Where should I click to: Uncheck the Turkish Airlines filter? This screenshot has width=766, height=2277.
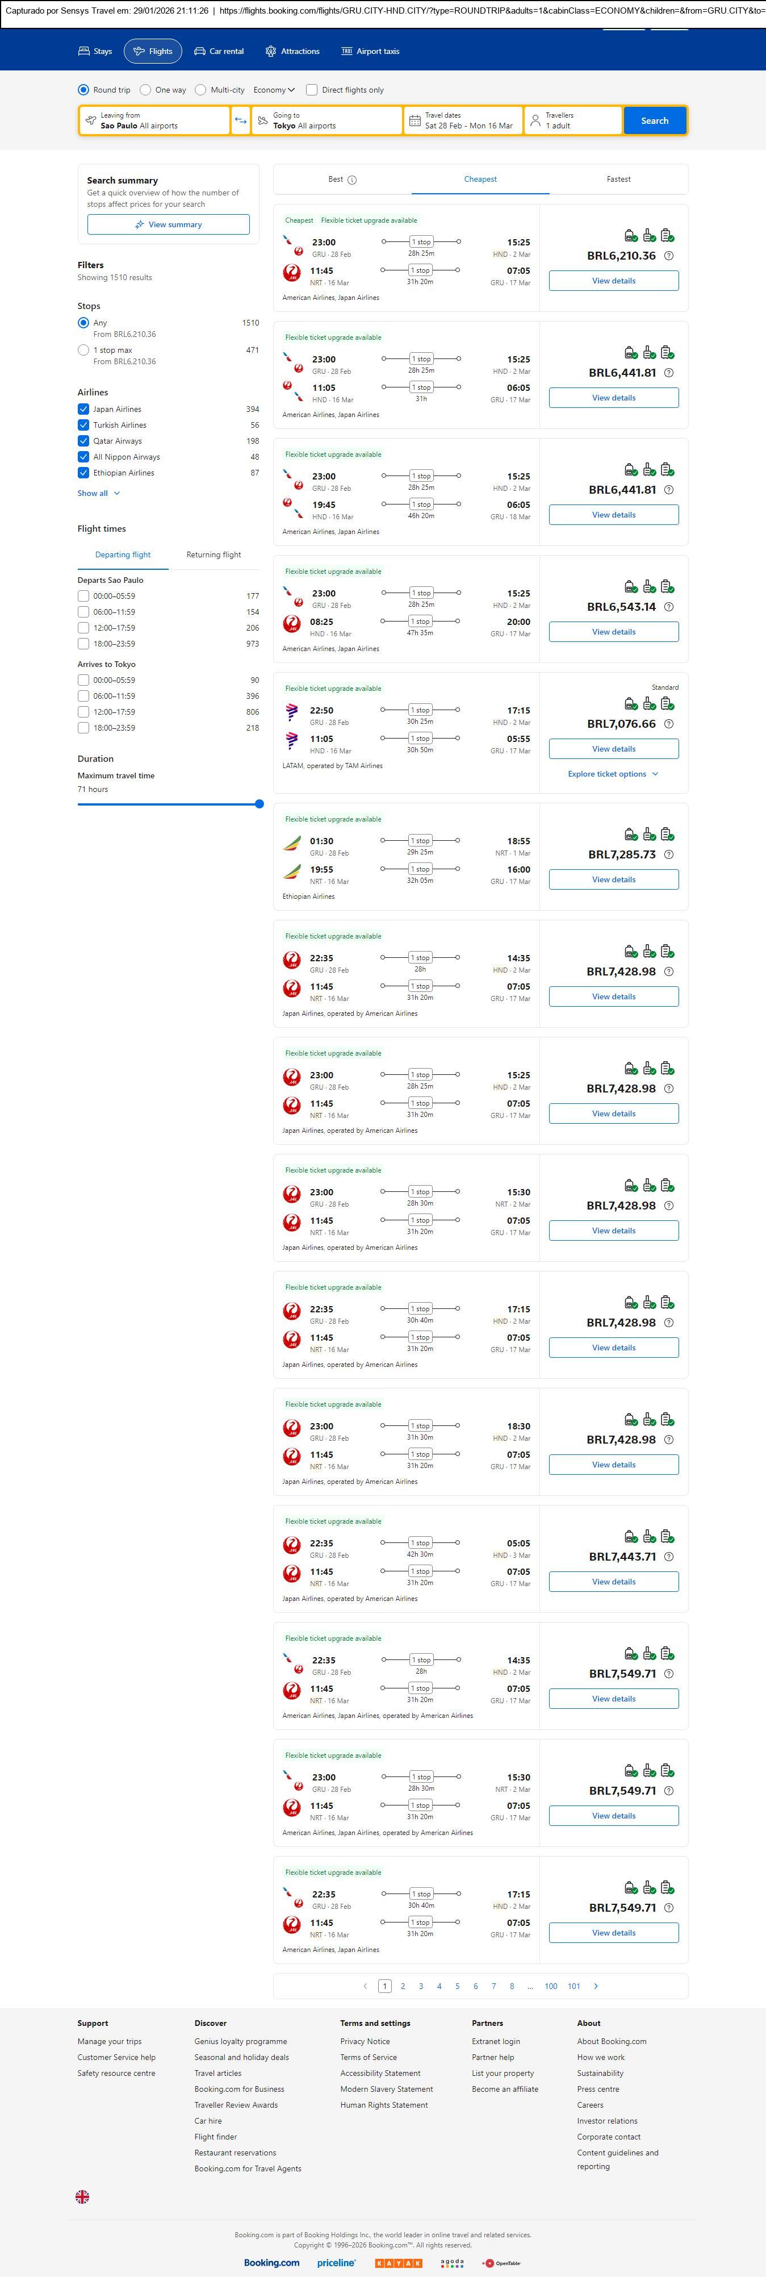pos(83,425)
